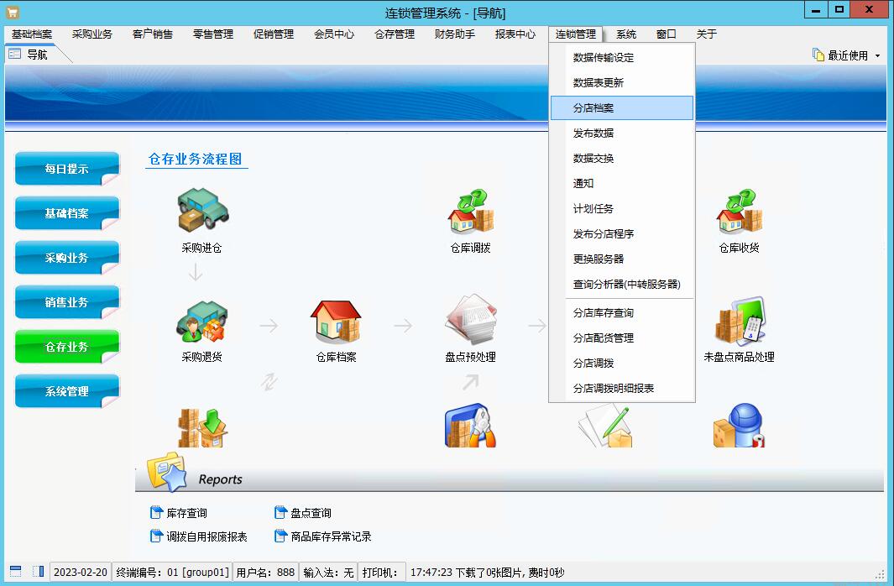Choose 数据传输设定 from the menu
The height and width of the screenshot is (586, 894).
[622, 58]
